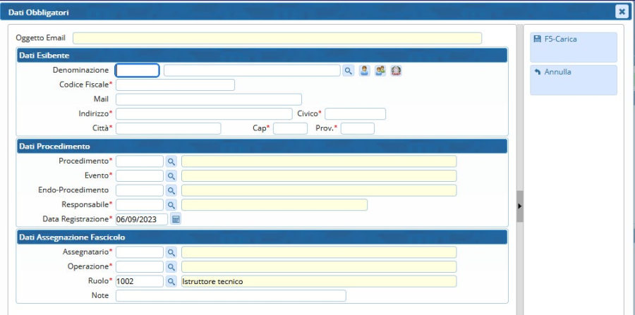Image resolution: width=635 pixels, height=315 pixels.
Task: Click the two-person group icon beside Denominazione
Action: [x=380, y=70]
